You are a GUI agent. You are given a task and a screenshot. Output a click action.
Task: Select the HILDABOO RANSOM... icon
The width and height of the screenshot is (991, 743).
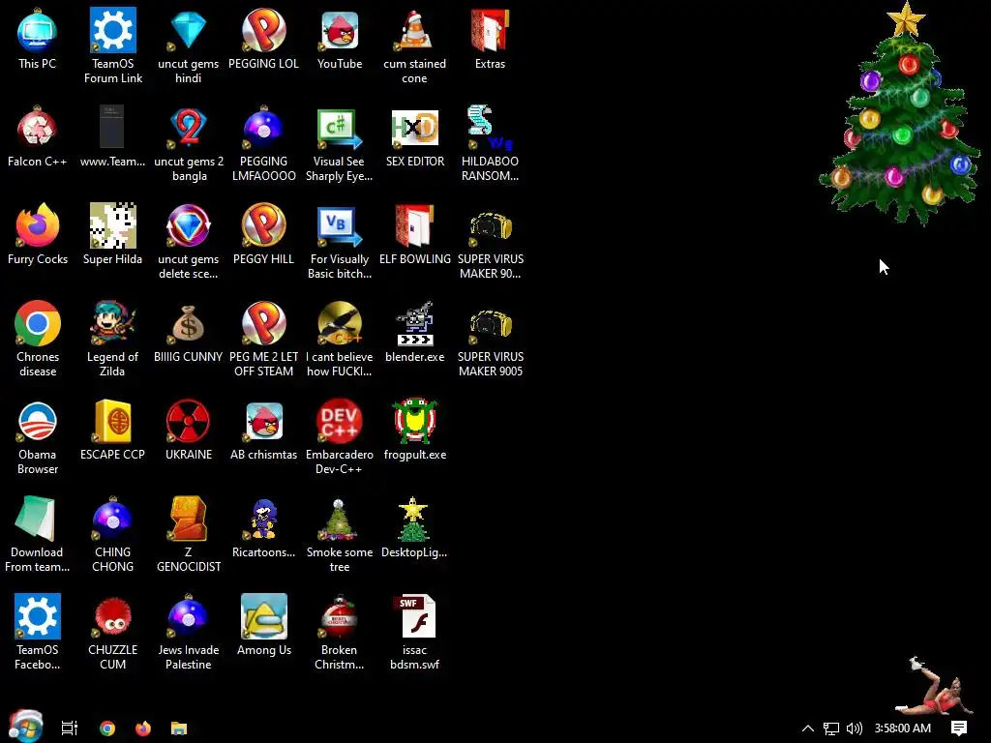(490, 144)
